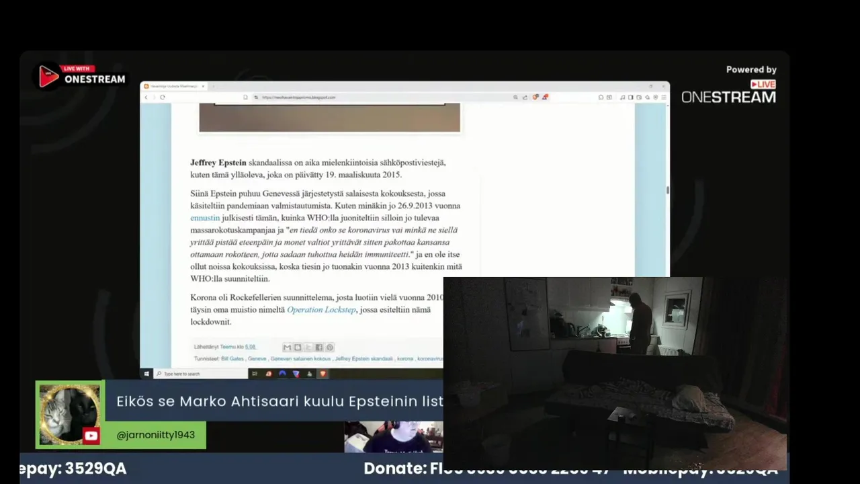The image size is (860, 484).
Task: Switch to Brave on the taskbar
Action: coord(323,374)
